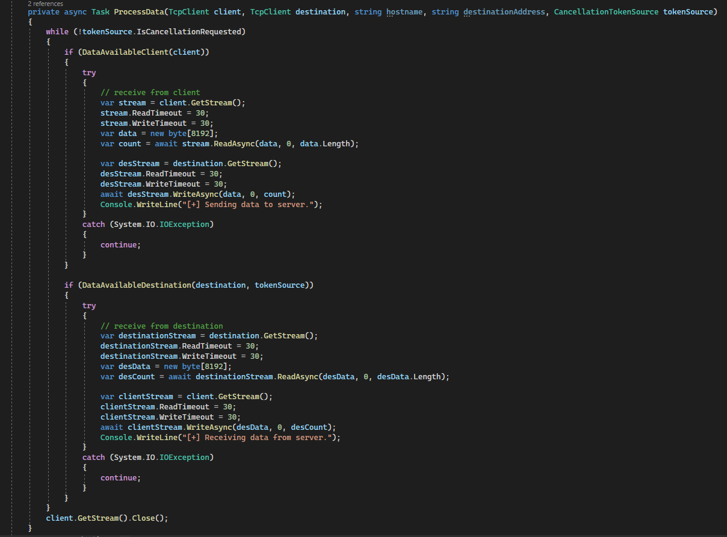Image resolution: width=727 pixels, height=537 pixels.
Task: Click the while keyword at the loop start
Action: (57, 32)
